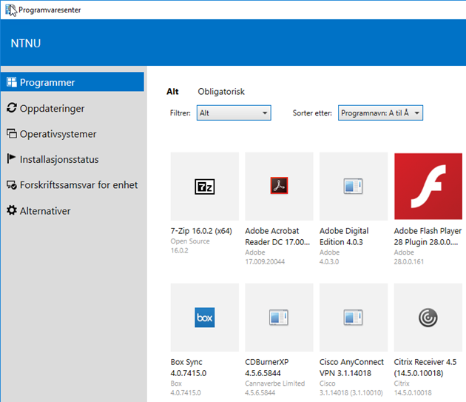
Task: Click version text 28.0.0.161
Action: click(x=409, y=261)
